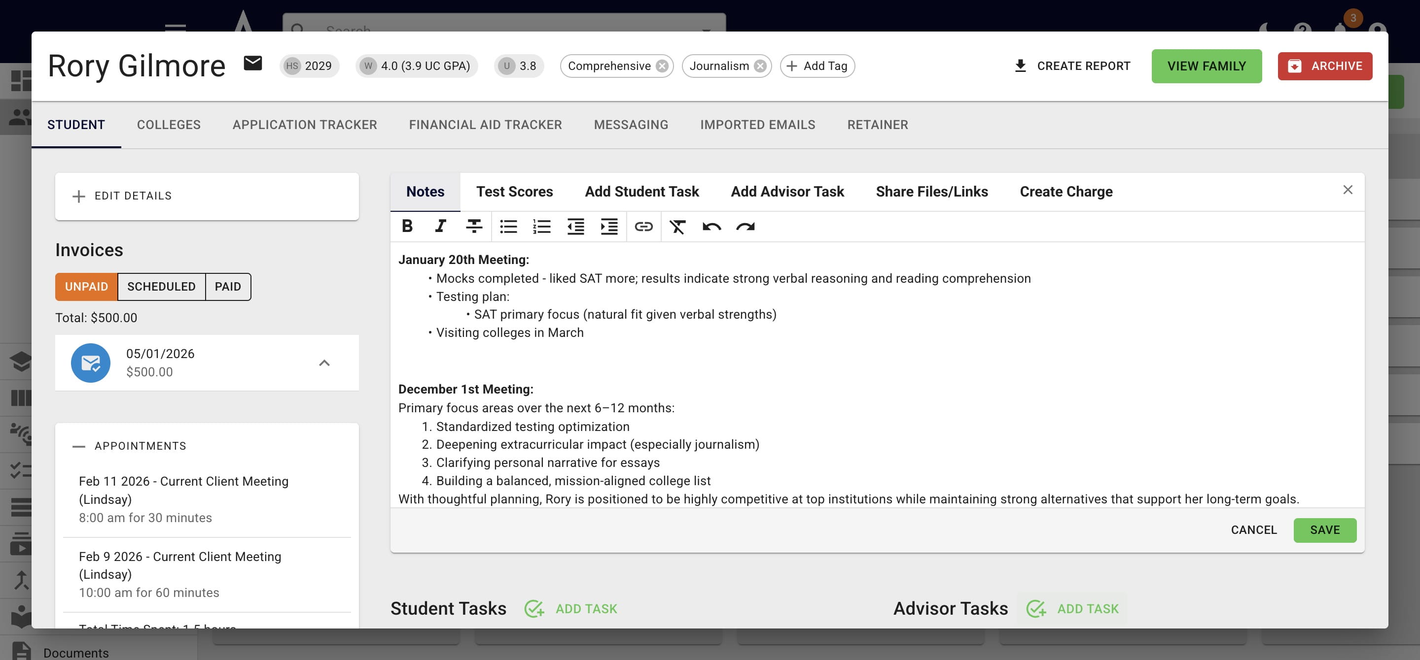Click Create Report
Image resolution: width=1420 pixels, height=660 pixels.
coord(1072,66)
